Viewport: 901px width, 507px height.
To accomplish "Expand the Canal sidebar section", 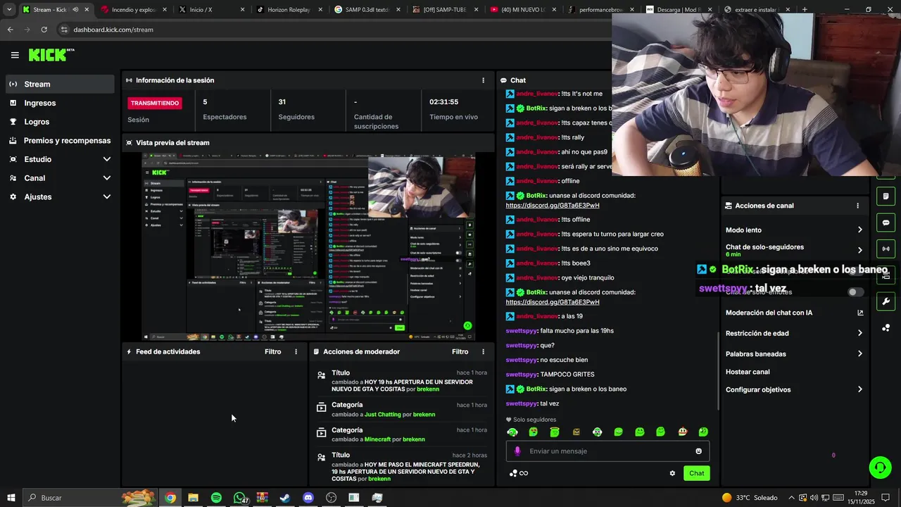I will (107, 178).
